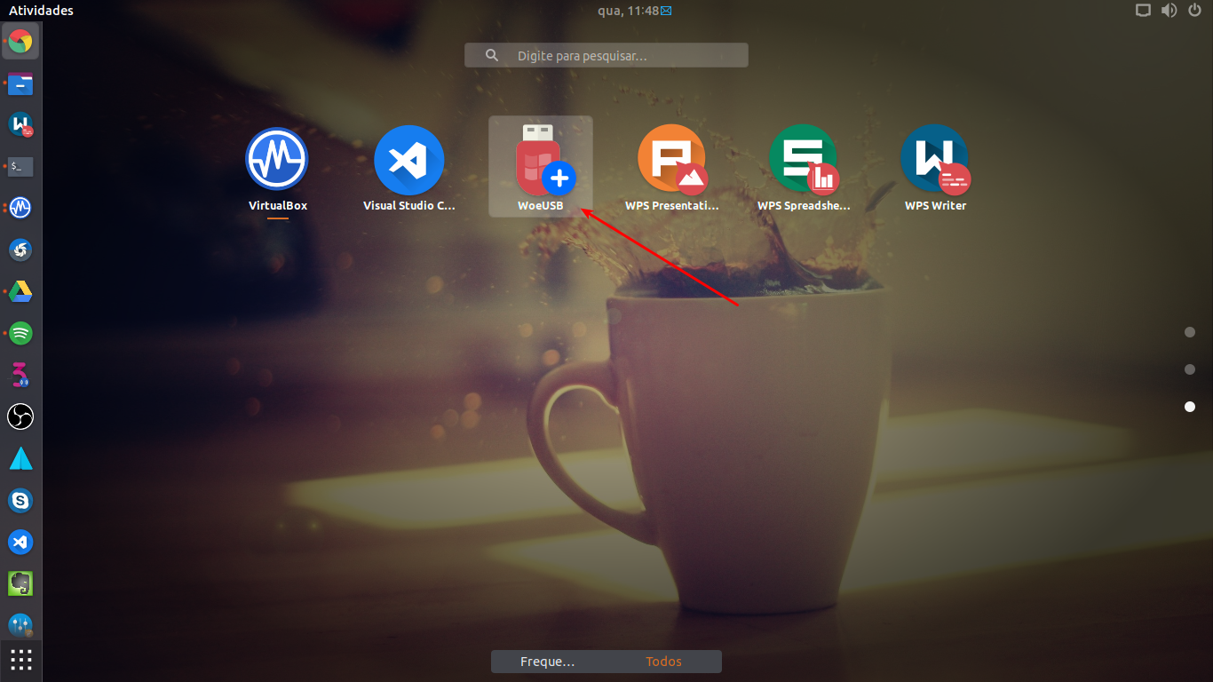Viewport: 1213px width, 682px height.
Task: Open WoeUSB from the app grid
Action: point(541,167)
